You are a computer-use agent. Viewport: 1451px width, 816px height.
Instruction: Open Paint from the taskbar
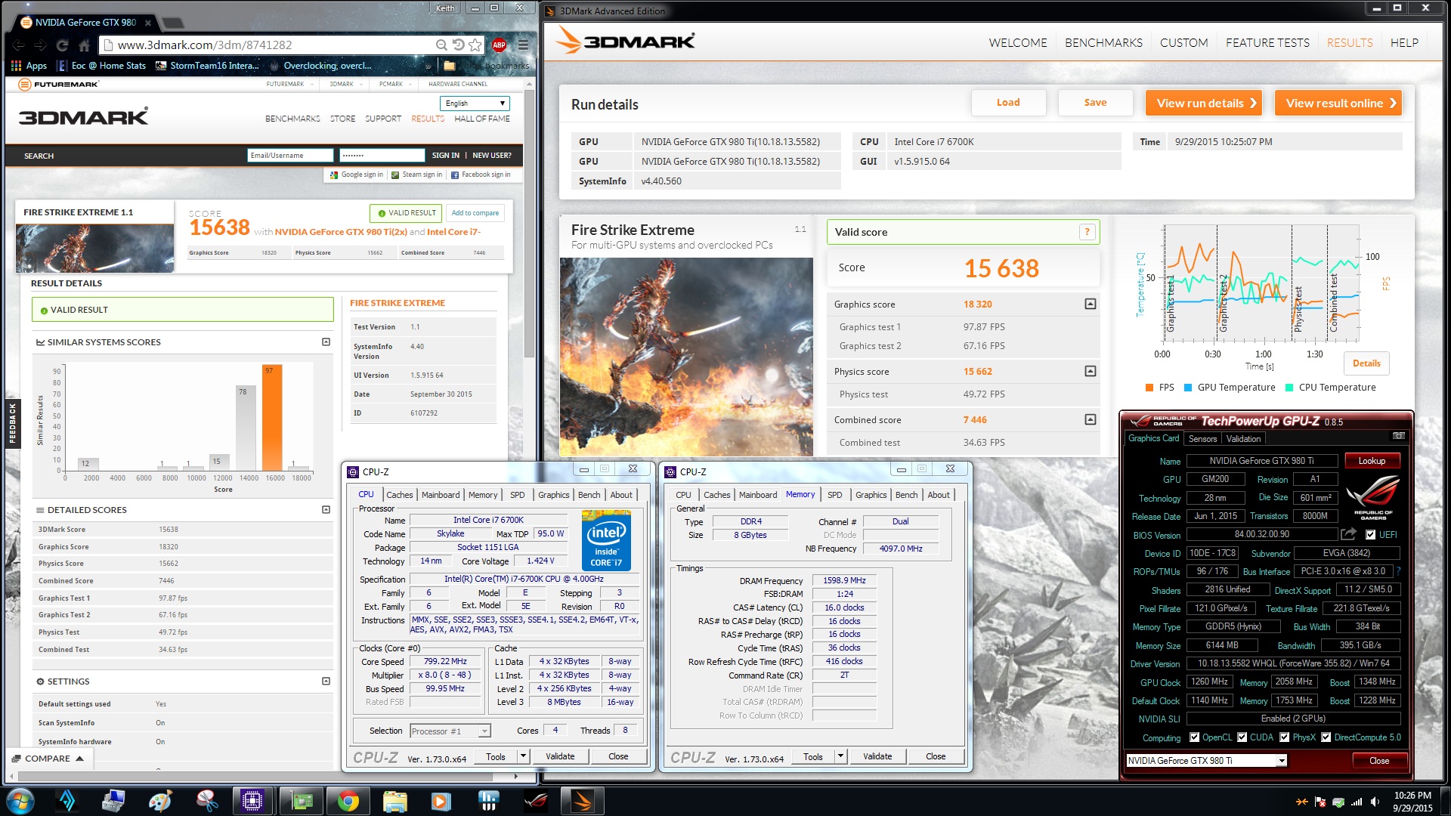point(160,800)
